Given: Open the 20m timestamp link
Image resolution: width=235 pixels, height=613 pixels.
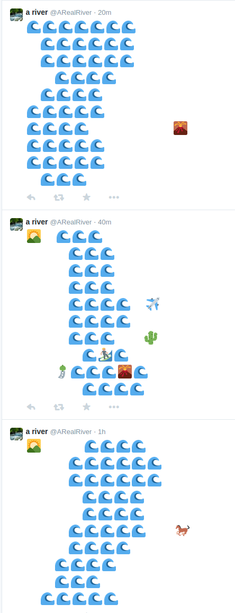Looking at the screenshot, I should pyautogui.click(x=104, y=13).
